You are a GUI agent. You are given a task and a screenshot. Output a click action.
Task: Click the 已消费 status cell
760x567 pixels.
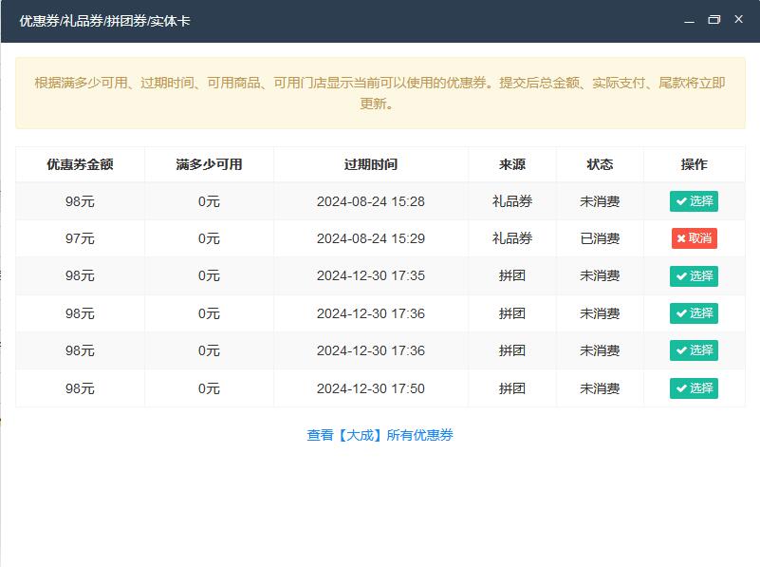pos(600,238)
